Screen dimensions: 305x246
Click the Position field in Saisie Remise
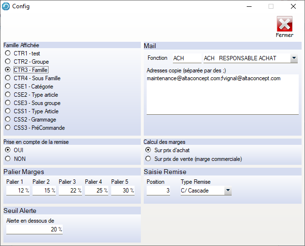(x=158, y=191)
